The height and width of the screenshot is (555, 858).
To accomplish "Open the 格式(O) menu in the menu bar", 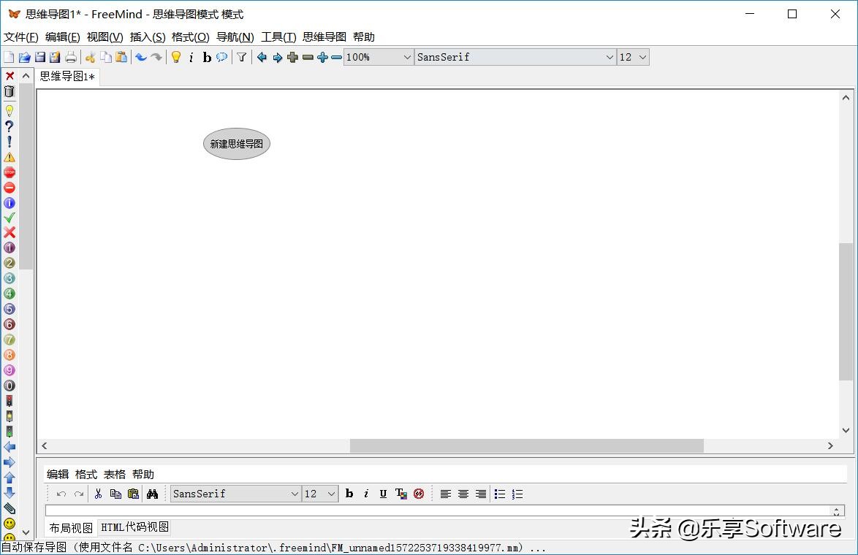I will point(191,37).
